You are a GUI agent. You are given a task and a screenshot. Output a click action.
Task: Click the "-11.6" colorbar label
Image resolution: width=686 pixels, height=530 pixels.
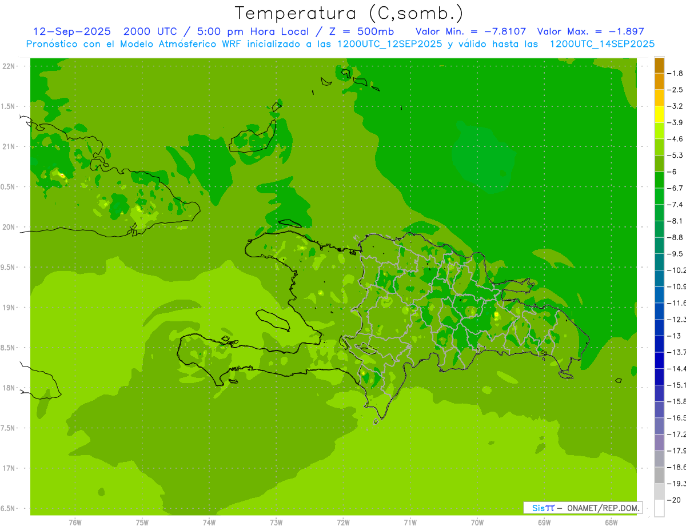click(x=676, y=303)
